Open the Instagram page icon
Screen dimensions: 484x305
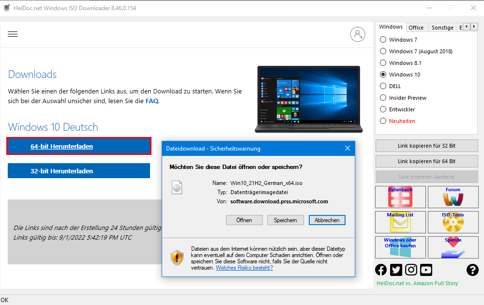coord(411,270)
